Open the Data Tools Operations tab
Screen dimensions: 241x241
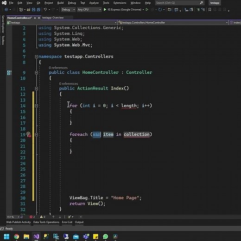pos(46,222)
